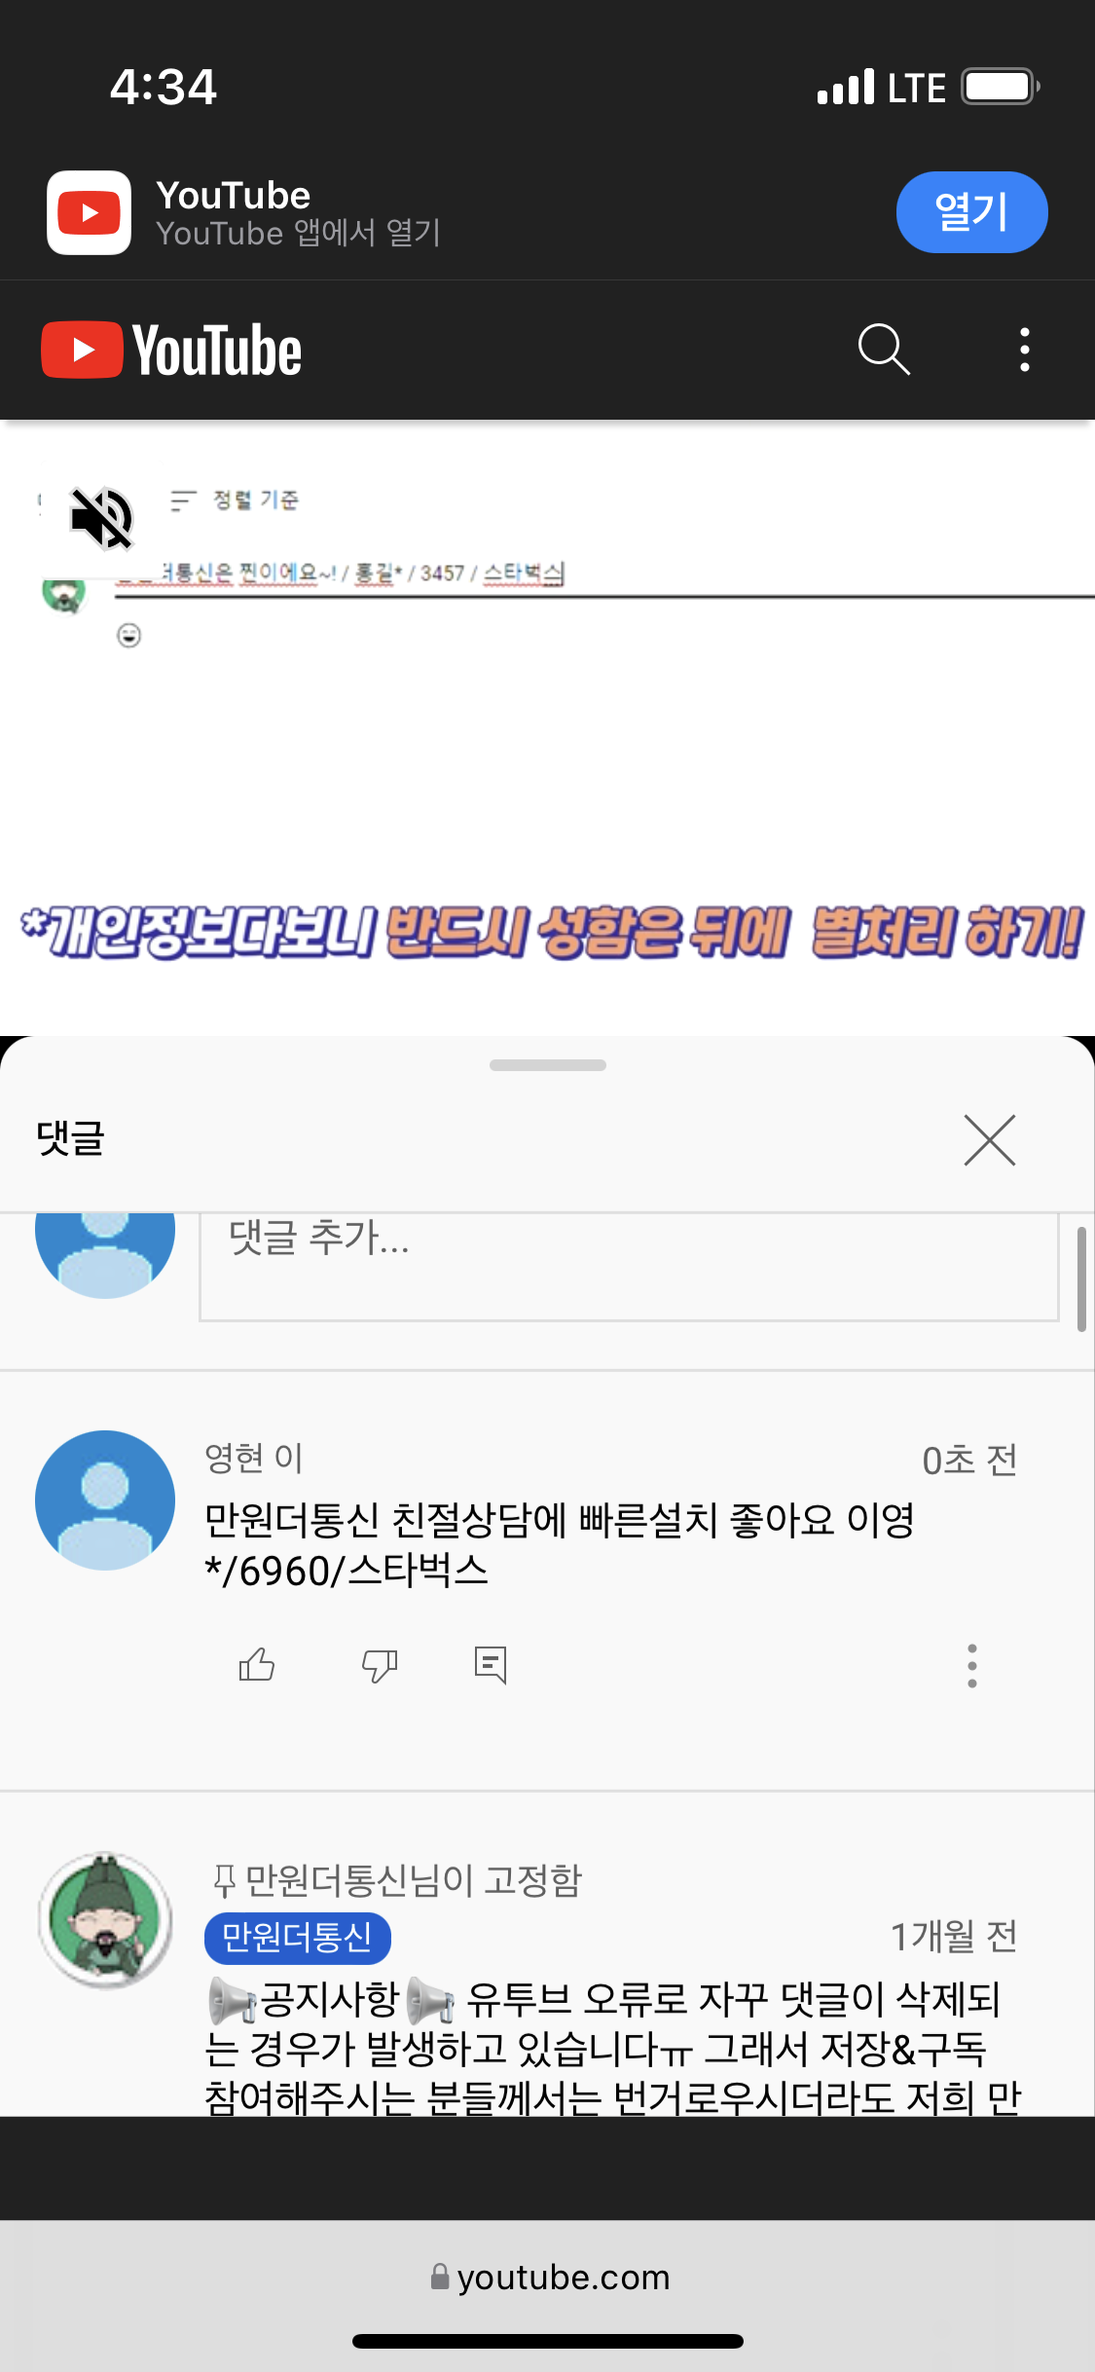
Task: Dislike the comment by 영현 이
Action: click(380, 1665)
